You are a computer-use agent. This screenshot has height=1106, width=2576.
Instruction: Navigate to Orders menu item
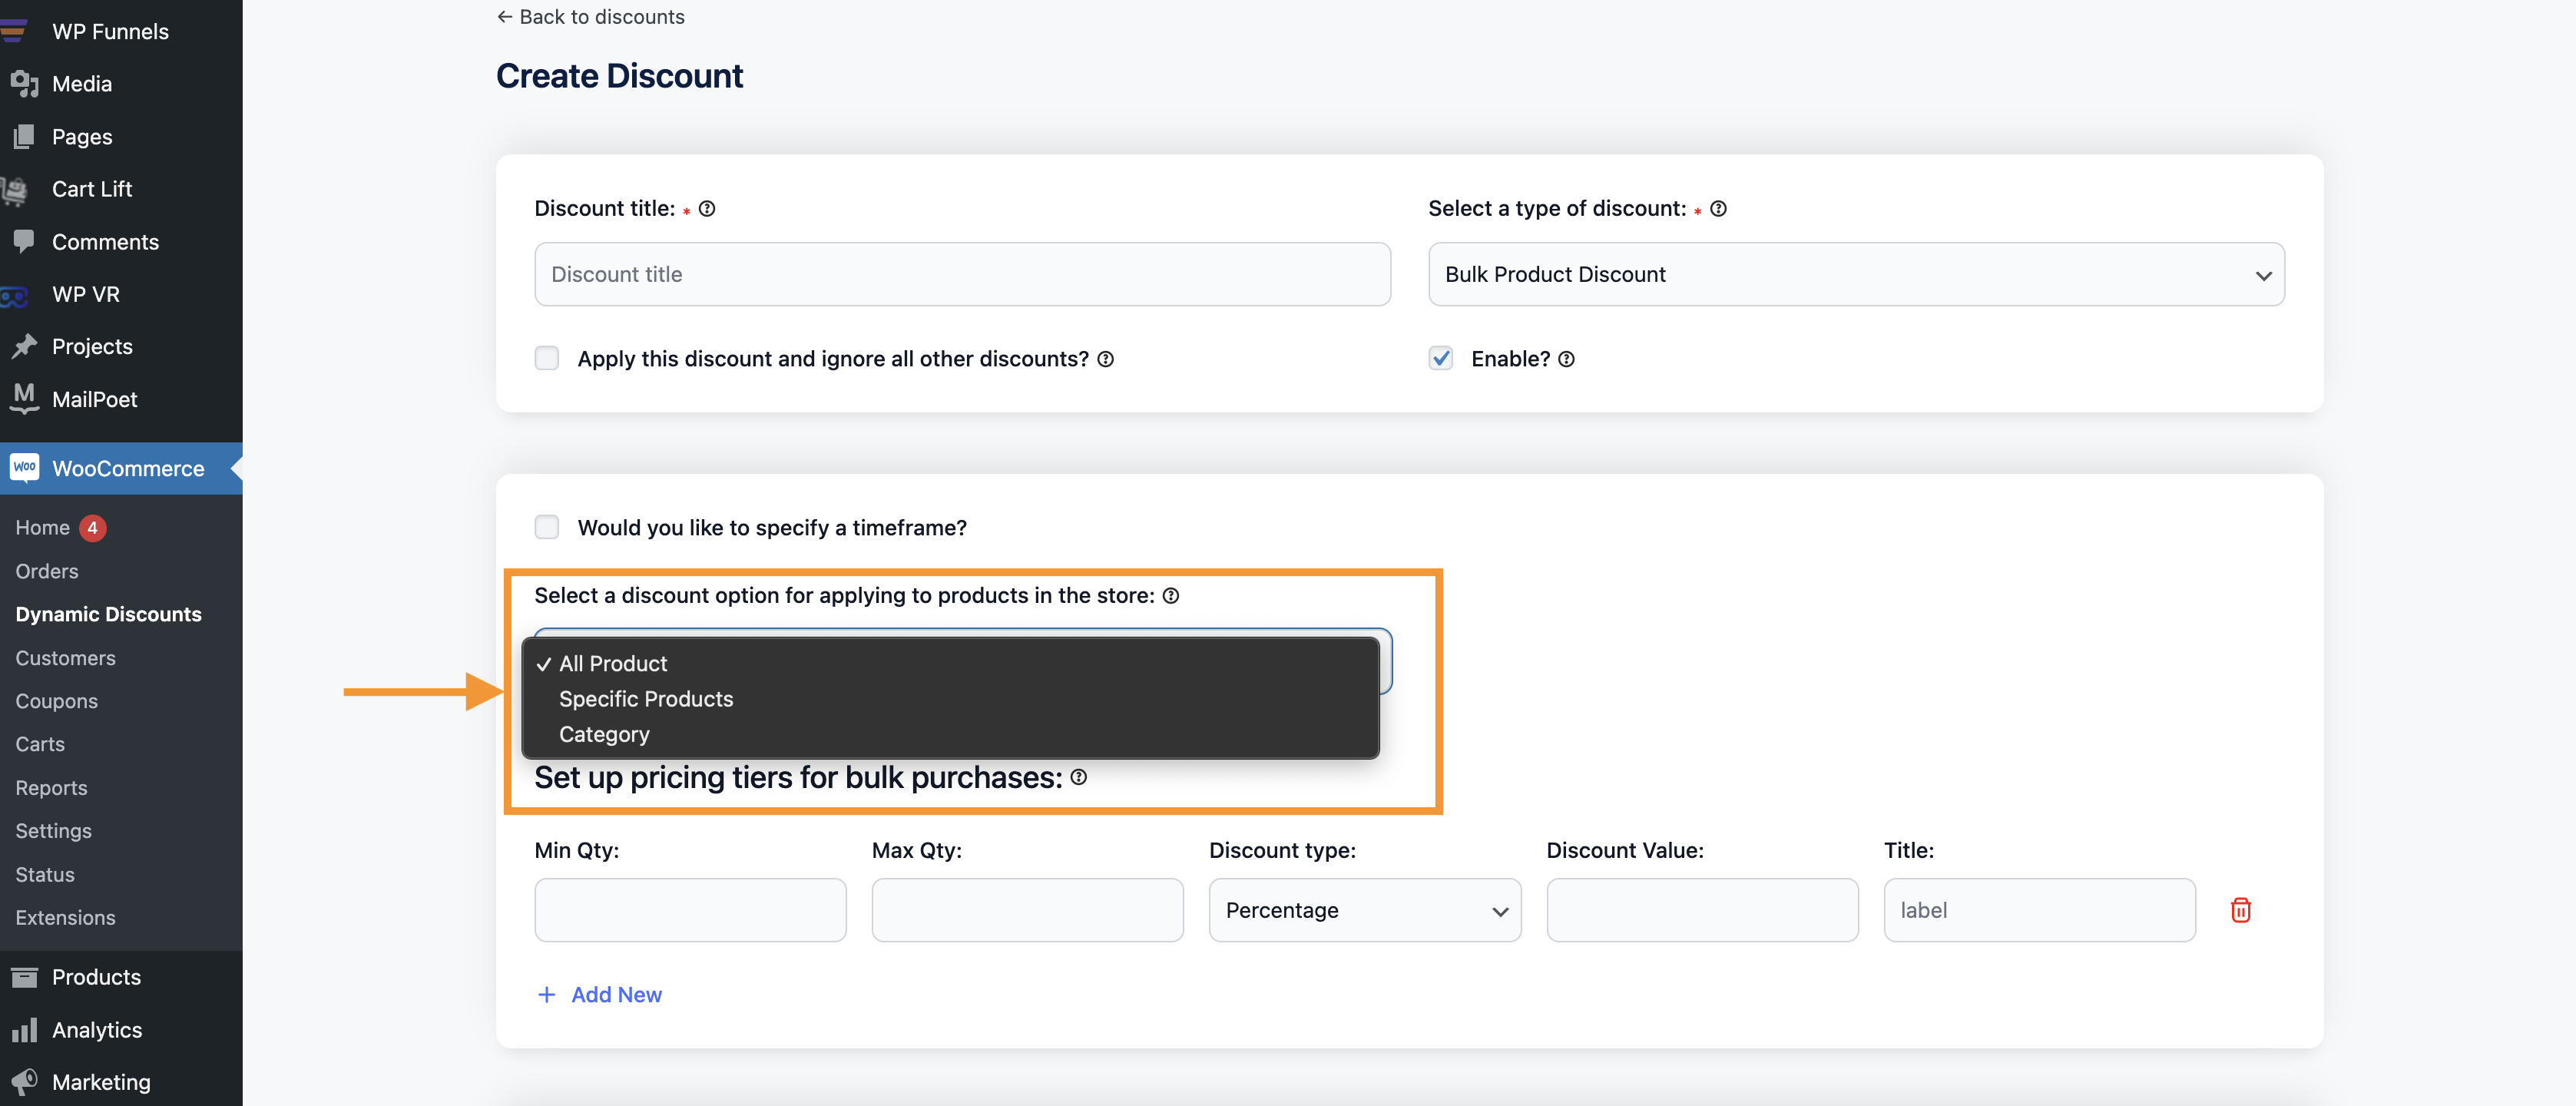tap(46, 570)
